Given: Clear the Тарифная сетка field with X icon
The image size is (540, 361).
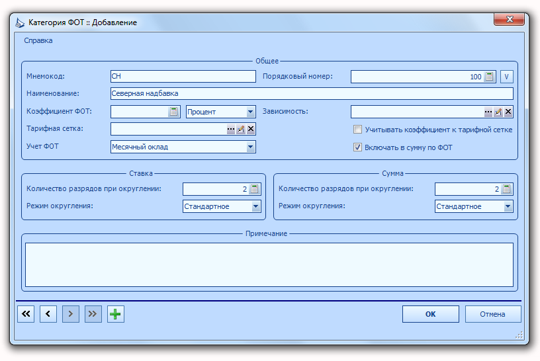Looking at the screenshot, I should click(251, 129).
